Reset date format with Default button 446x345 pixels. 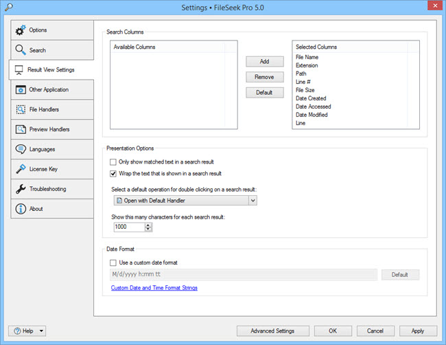[x=400, y=275]
